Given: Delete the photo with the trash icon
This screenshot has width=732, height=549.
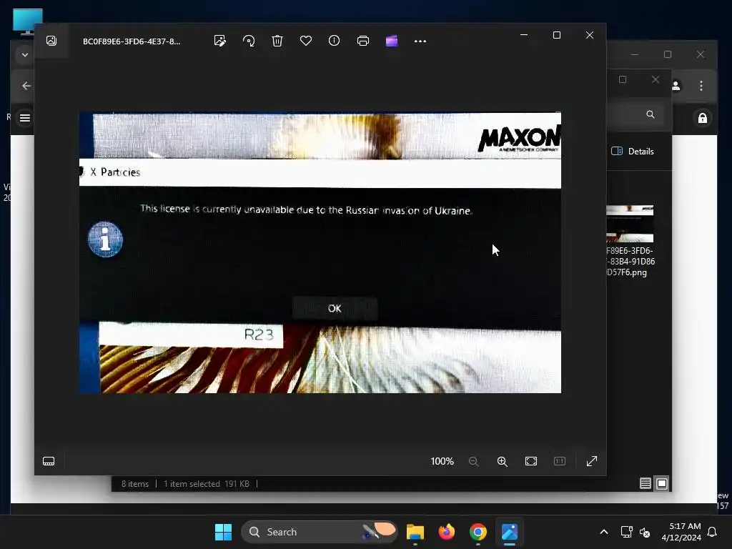Looking at the screenshot, I should (277, 41).
